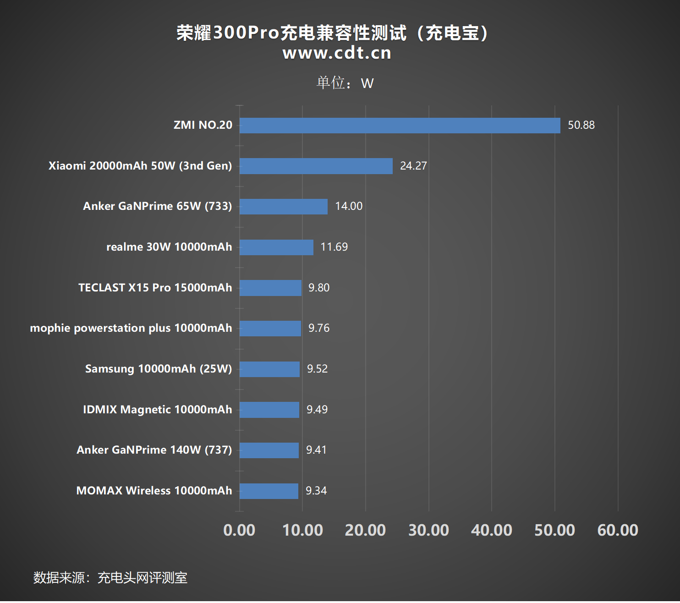Click the IDMIX Magnetic 10000mAh bar
The height and width of the screenshot is (603, 680).
tap(269, 410)
